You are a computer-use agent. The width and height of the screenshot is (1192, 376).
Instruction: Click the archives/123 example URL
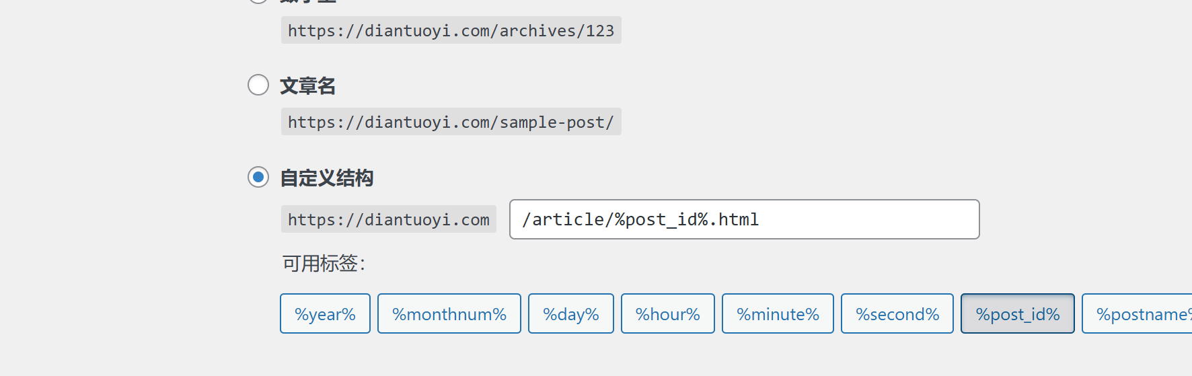(451, 30)
